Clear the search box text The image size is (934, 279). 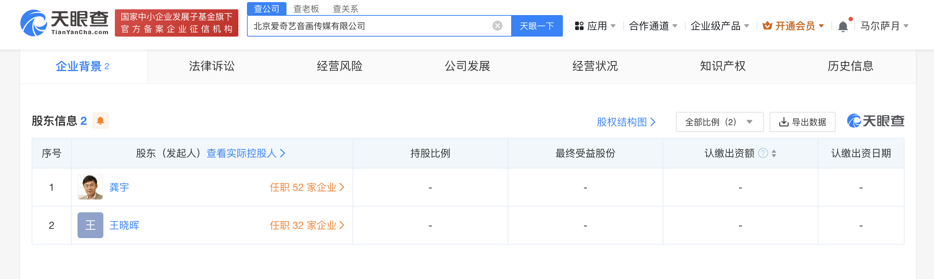(497, 26)
